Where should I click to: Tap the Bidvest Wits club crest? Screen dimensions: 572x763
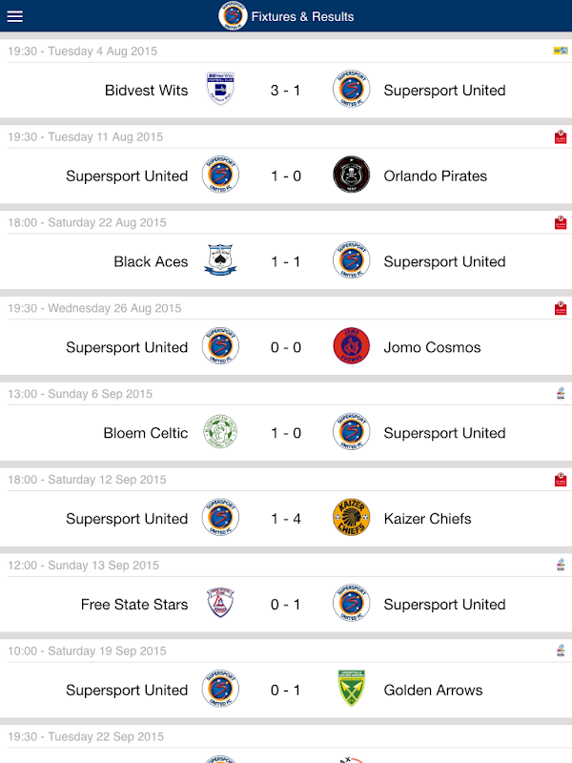(220, 89)
